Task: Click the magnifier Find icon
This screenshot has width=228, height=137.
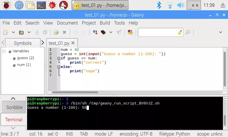Action: click(188, 32)
